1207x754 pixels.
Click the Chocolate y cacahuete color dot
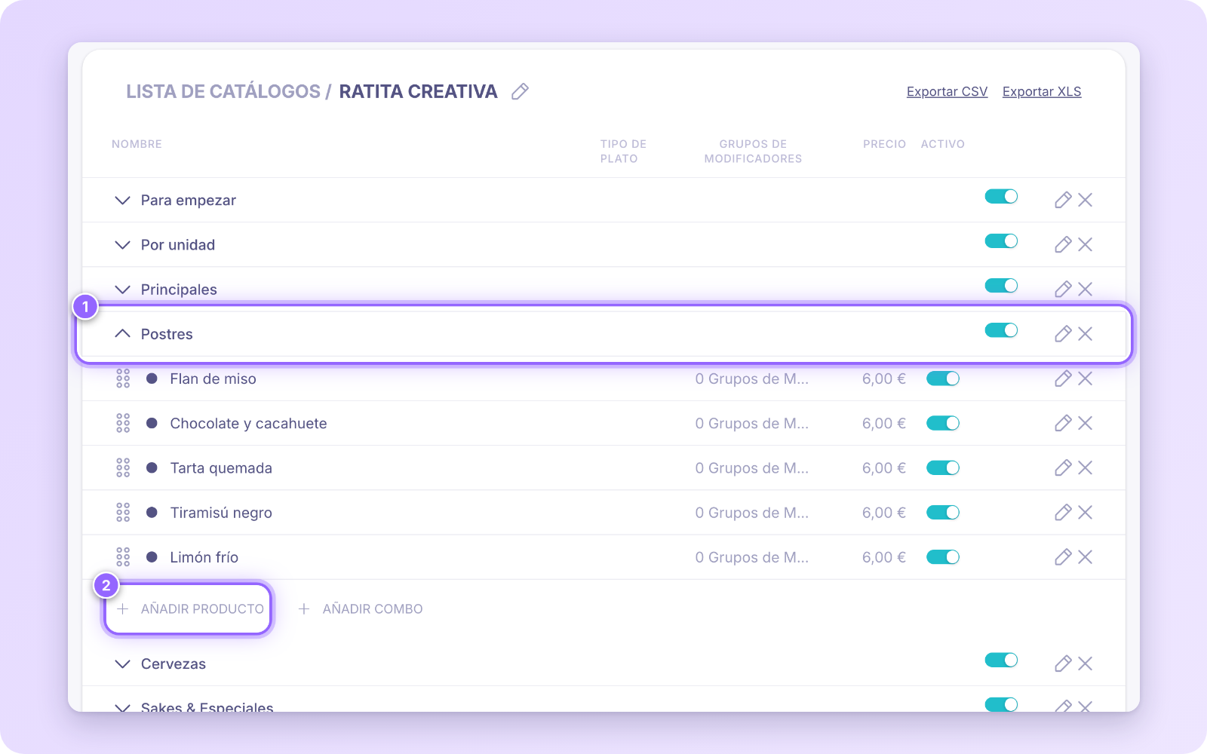pyautogui.click(x=152, y=423)
